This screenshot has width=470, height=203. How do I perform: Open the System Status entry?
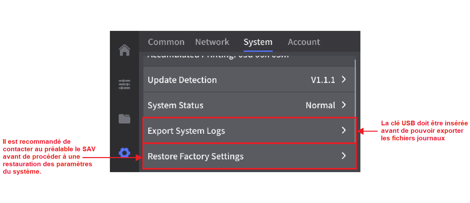175,105
